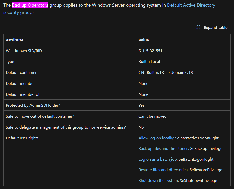Viewport: 234px width, 189px height.
Task: Select the SeRestorePrivilege text
Action: tap(206, 170)
